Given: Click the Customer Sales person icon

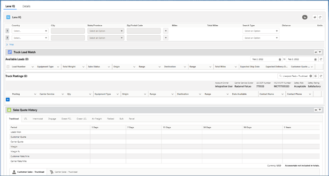Looking at the screenshot, I should [x=14, y=172].
